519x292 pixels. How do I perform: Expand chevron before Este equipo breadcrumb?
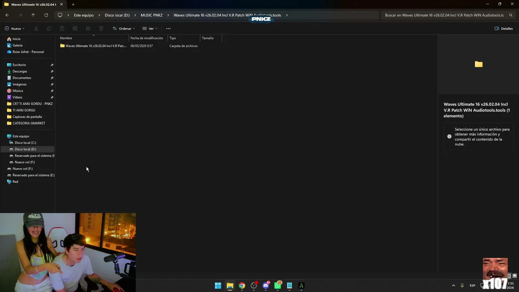[x=68, y=15]
